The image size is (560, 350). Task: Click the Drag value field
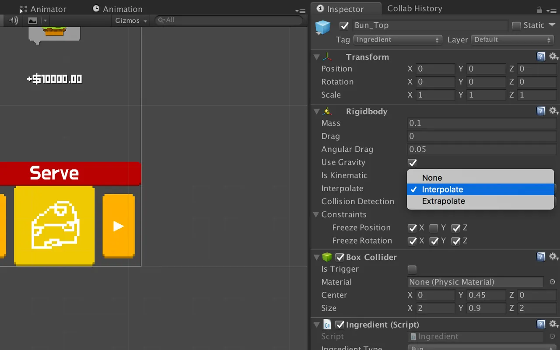coord(482,136)
